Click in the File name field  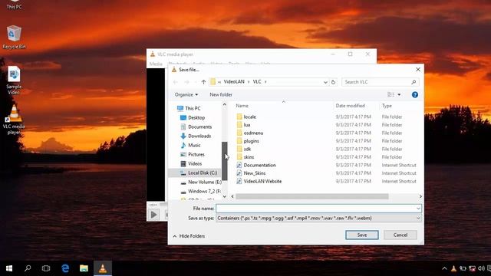point(315,209)
